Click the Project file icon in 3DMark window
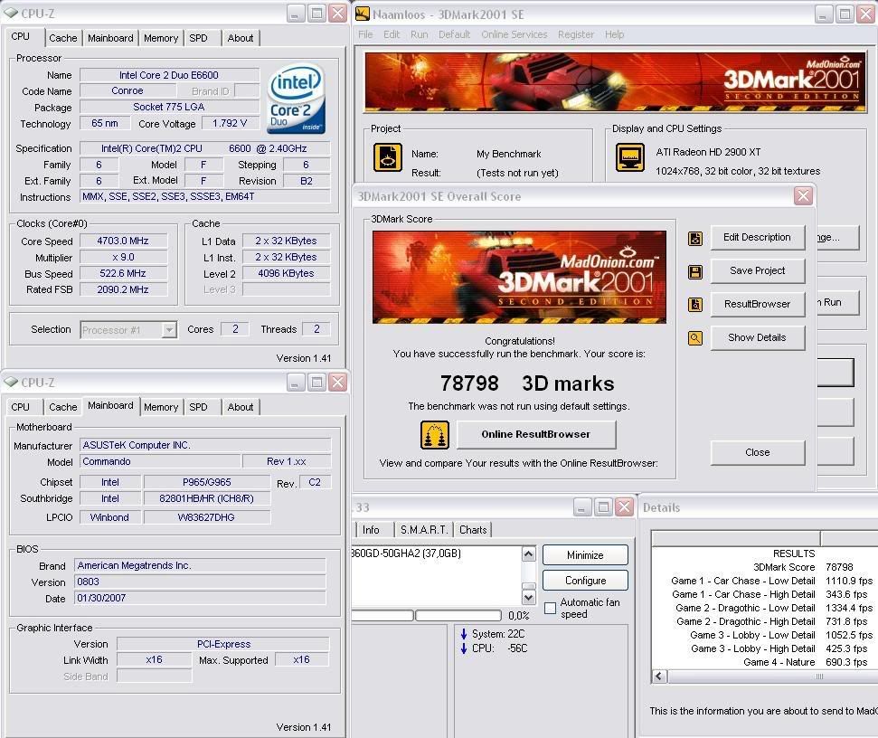The image size is (878, 738). (388, 157)
